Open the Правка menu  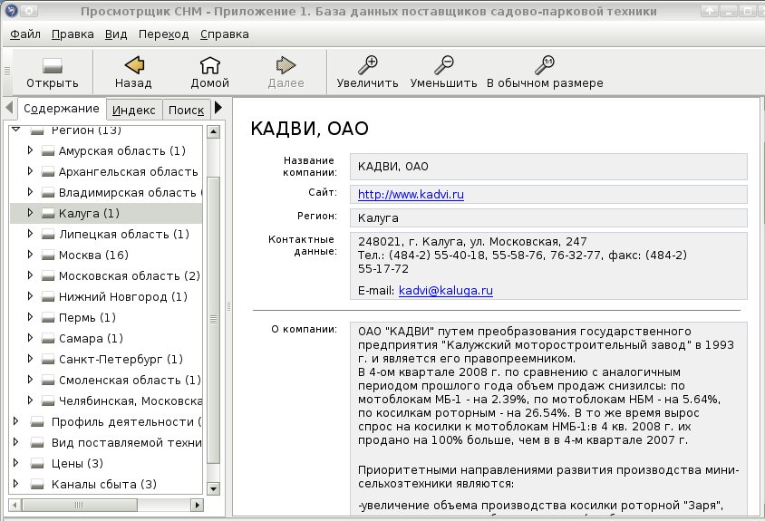click(x=73, y=34)
